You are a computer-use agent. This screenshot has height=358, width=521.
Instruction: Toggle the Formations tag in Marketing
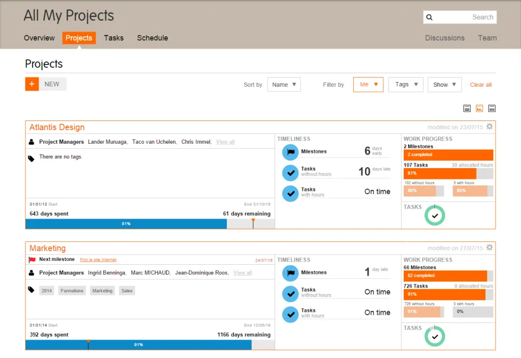point(72,291)
